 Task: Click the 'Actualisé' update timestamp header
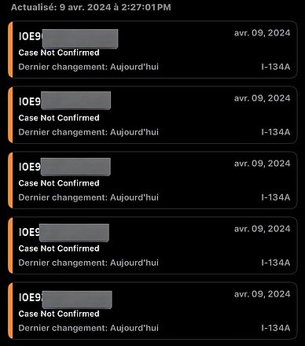pyautogui.click(x=91, y=7)
